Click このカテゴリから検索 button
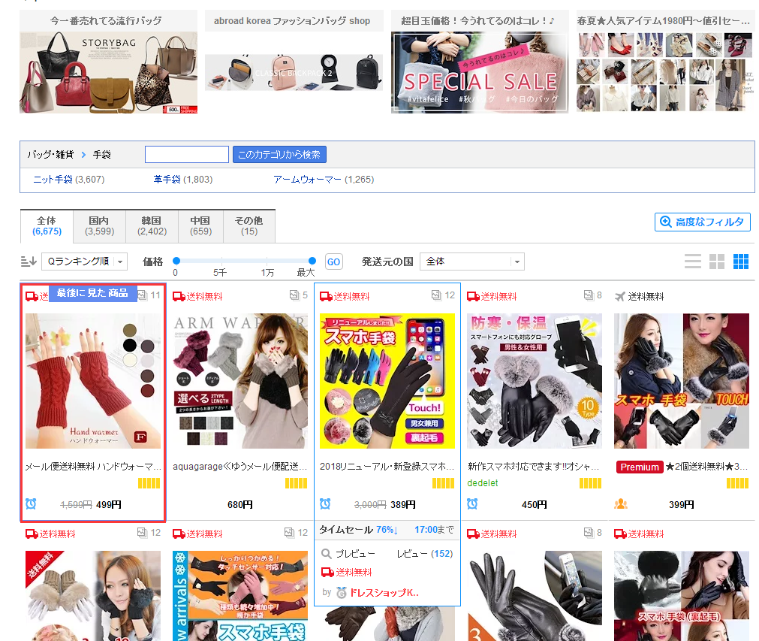 tap(279, 155)
